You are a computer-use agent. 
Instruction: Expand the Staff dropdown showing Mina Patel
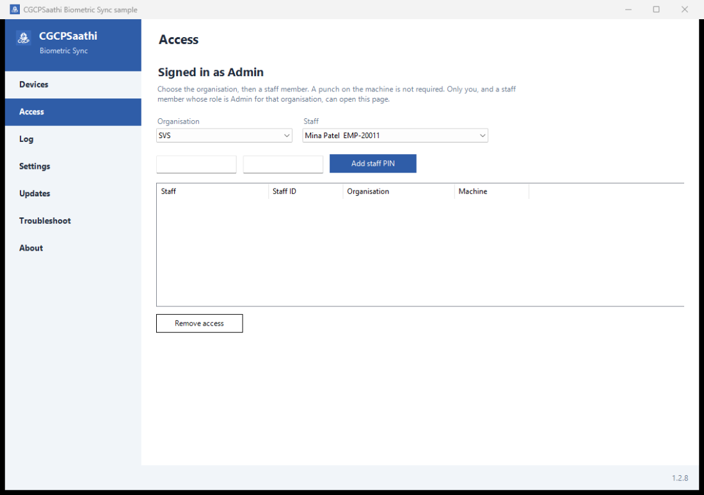pyautogui.click(x=395, y=136)
